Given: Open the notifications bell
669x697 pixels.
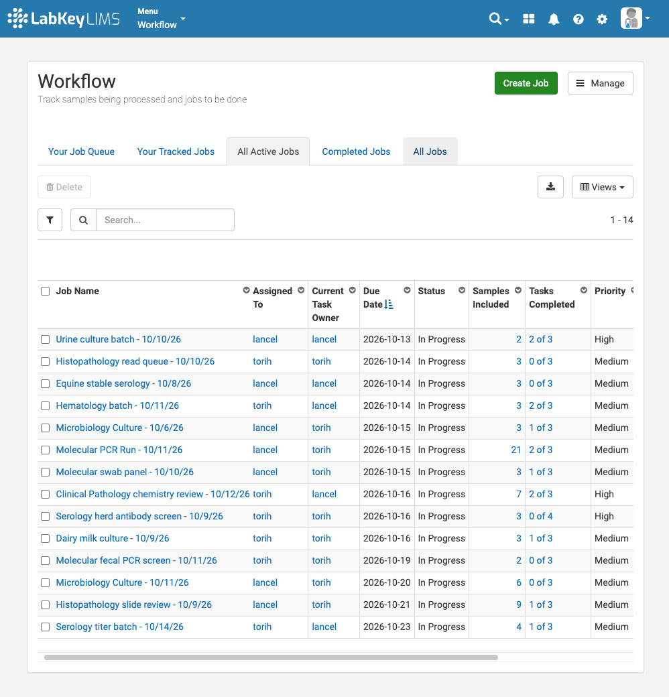Looking at the screenshot, I should coord(554,19).
